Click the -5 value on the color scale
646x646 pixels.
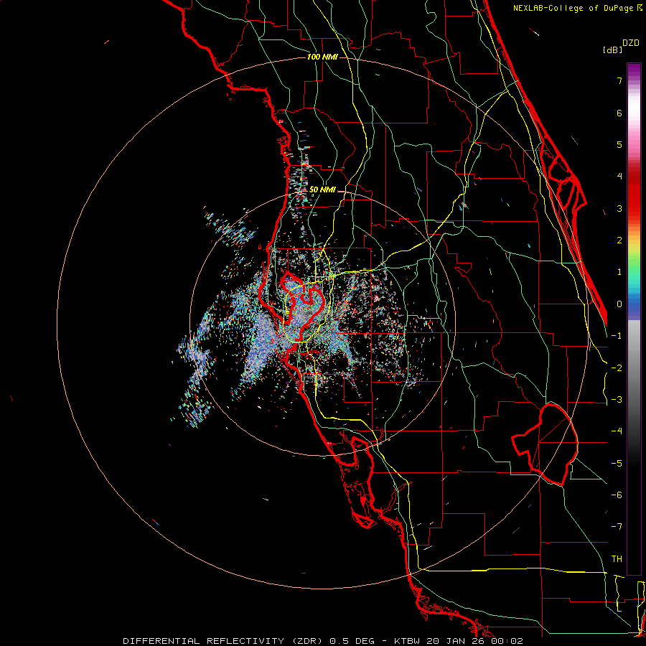coord(617,464)
